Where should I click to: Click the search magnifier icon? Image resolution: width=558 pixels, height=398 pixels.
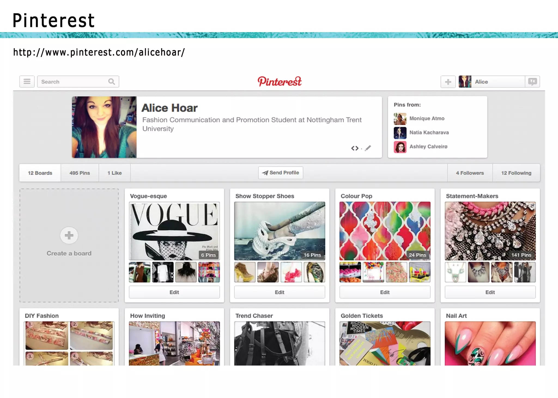[x=111, y=82]
